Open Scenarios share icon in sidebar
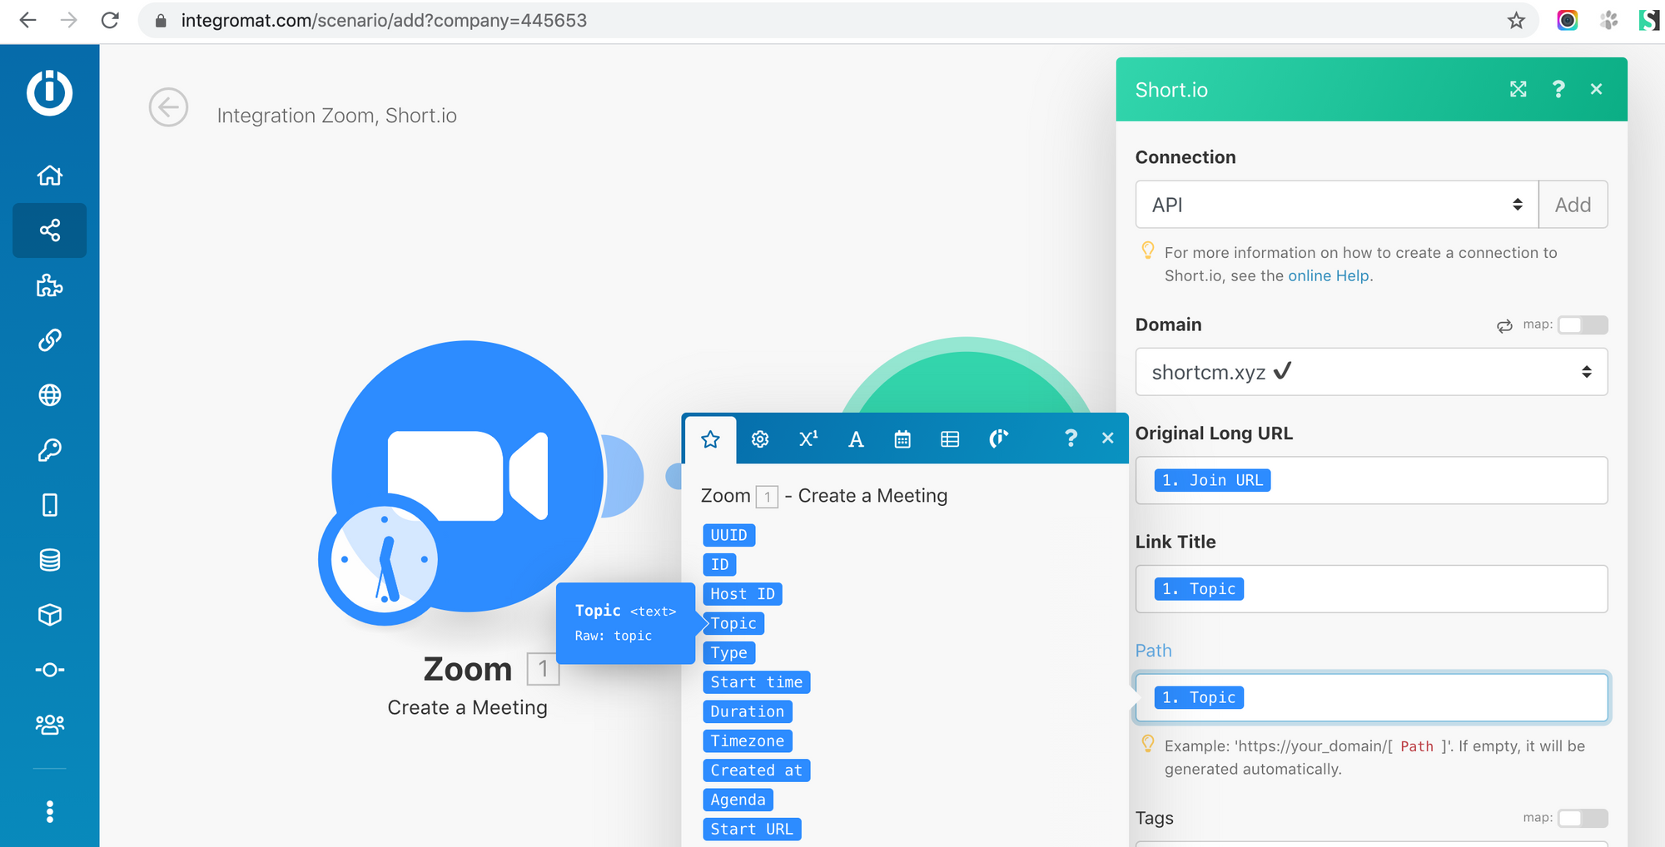The width and height of the screenshot is (1665, 847). [x=50, y=230]
